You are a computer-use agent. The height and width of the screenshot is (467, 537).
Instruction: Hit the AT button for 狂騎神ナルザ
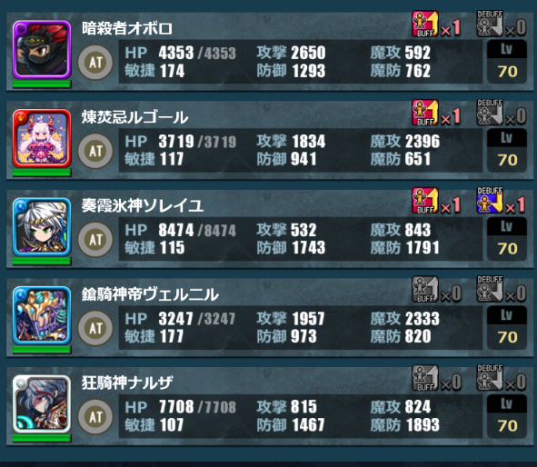(95, 417)
